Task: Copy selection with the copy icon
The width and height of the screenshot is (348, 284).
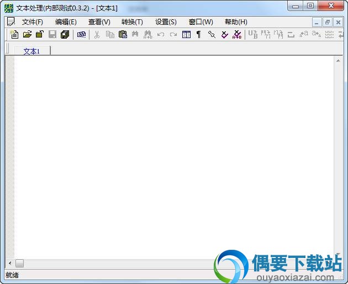Action: pyautogui.click(x=110, y=35)
